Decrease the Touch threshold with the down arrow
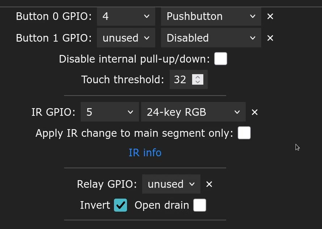This screenshot has height=229, width=322. 198,82
